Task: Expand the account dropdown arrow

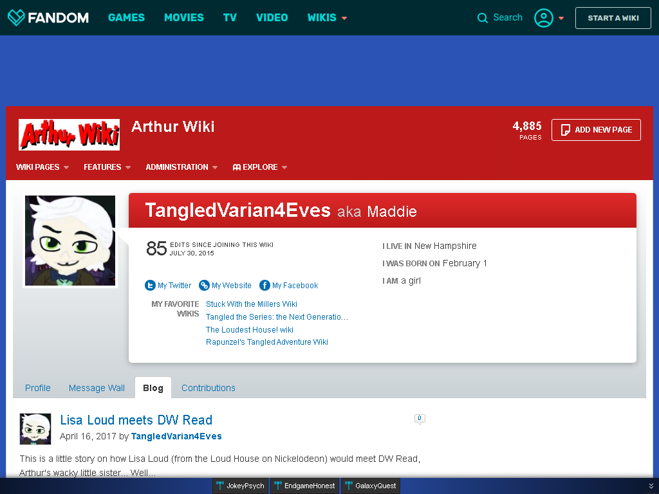Action: (x=561, y=18)
